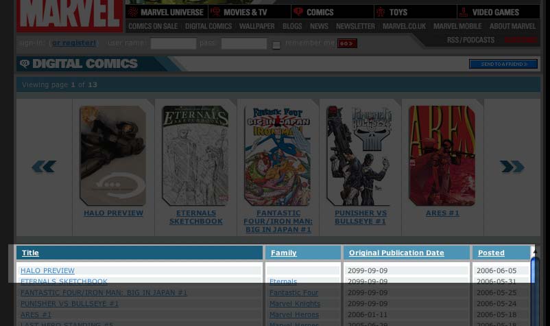Sort by Posted column header
This screenshot has height=326, width=550.
491,253
